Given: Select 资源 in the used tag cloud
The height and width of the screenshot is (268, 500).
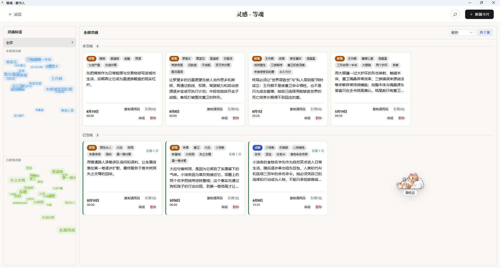Looking at the screenshot, I should point(29,168).
